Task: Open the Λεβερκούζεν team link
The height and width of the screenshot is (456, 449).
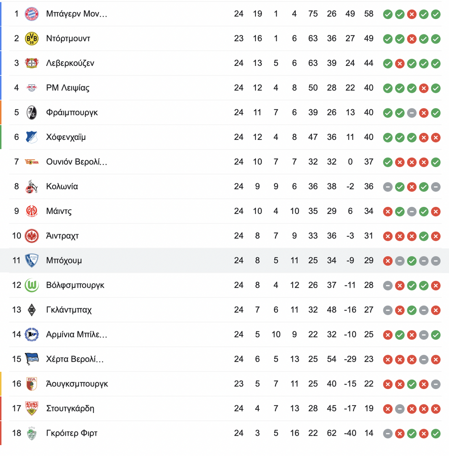Action: (70, 63)
